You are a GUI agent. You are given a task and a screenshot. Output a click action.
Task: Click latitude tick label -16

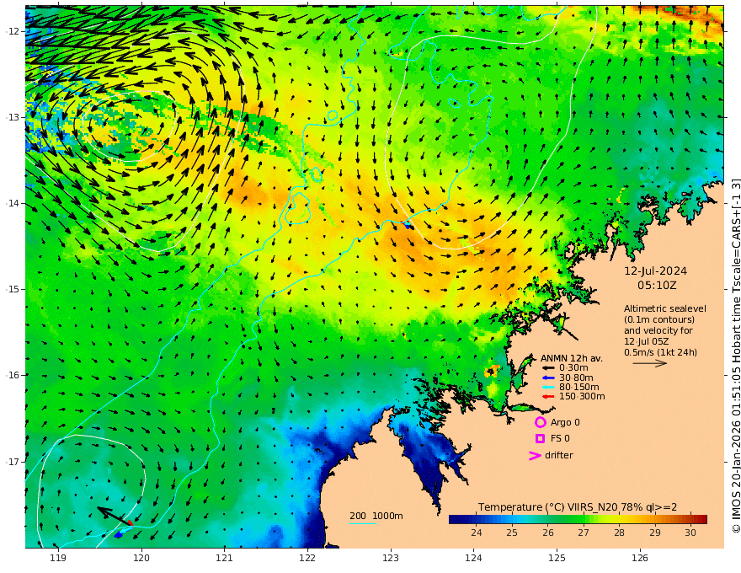pos(12,375)
